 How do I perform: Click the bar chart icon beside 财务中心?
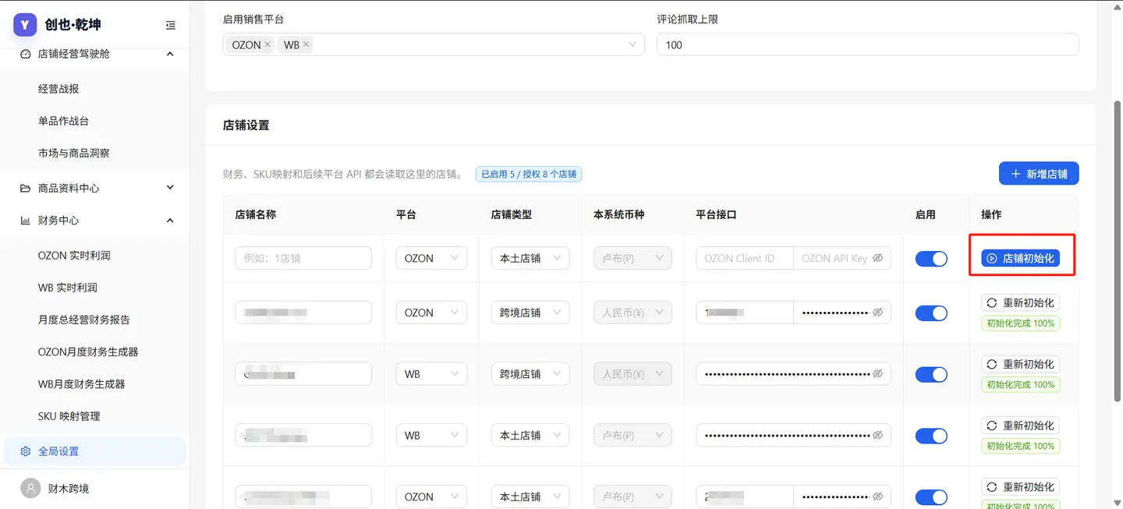tap(25, 221)
